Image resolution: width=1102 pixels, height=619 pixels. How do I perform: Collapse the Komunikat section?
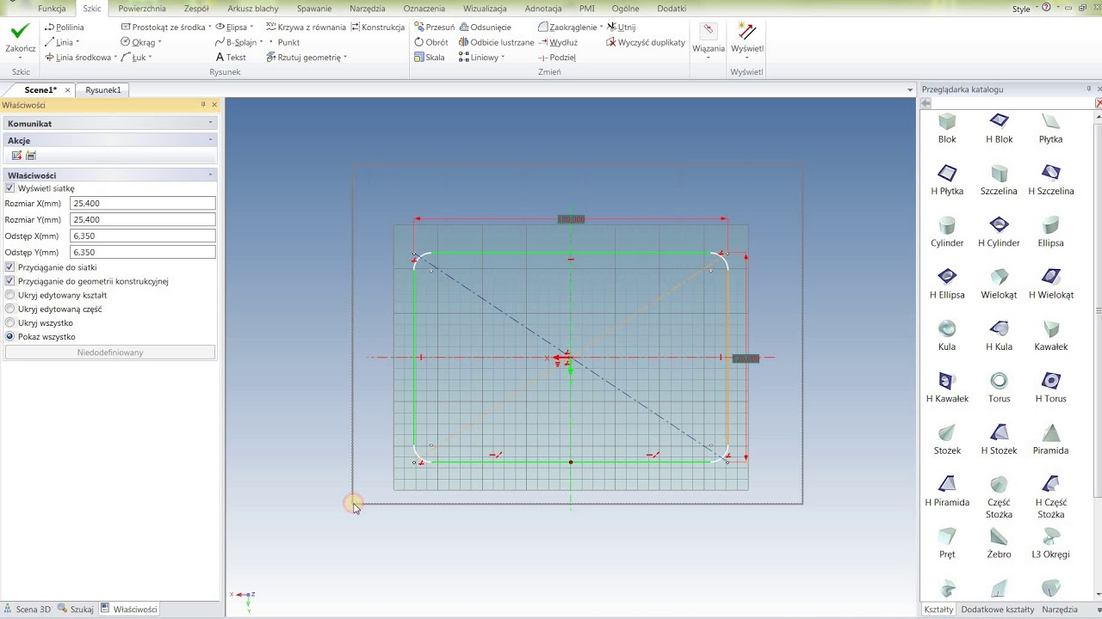tap(210, 123)
